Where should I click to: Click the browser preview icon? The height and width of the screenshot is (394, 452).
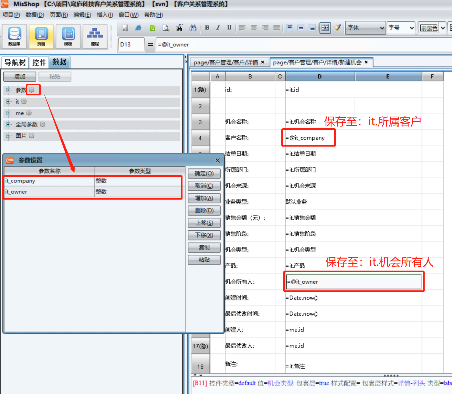click(138, 28)
